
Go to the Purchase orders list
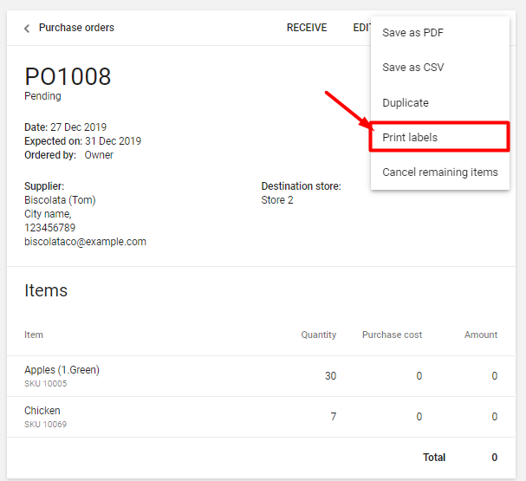[76, 28]
